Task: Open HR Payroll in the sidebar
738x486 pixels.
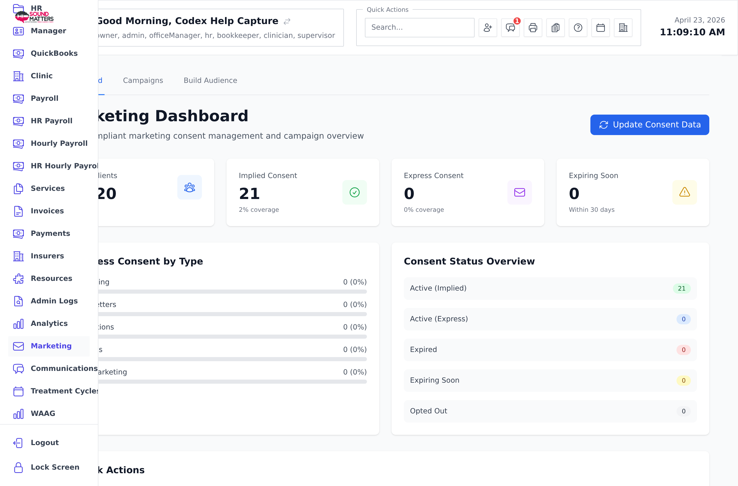Action: point(49,121)
